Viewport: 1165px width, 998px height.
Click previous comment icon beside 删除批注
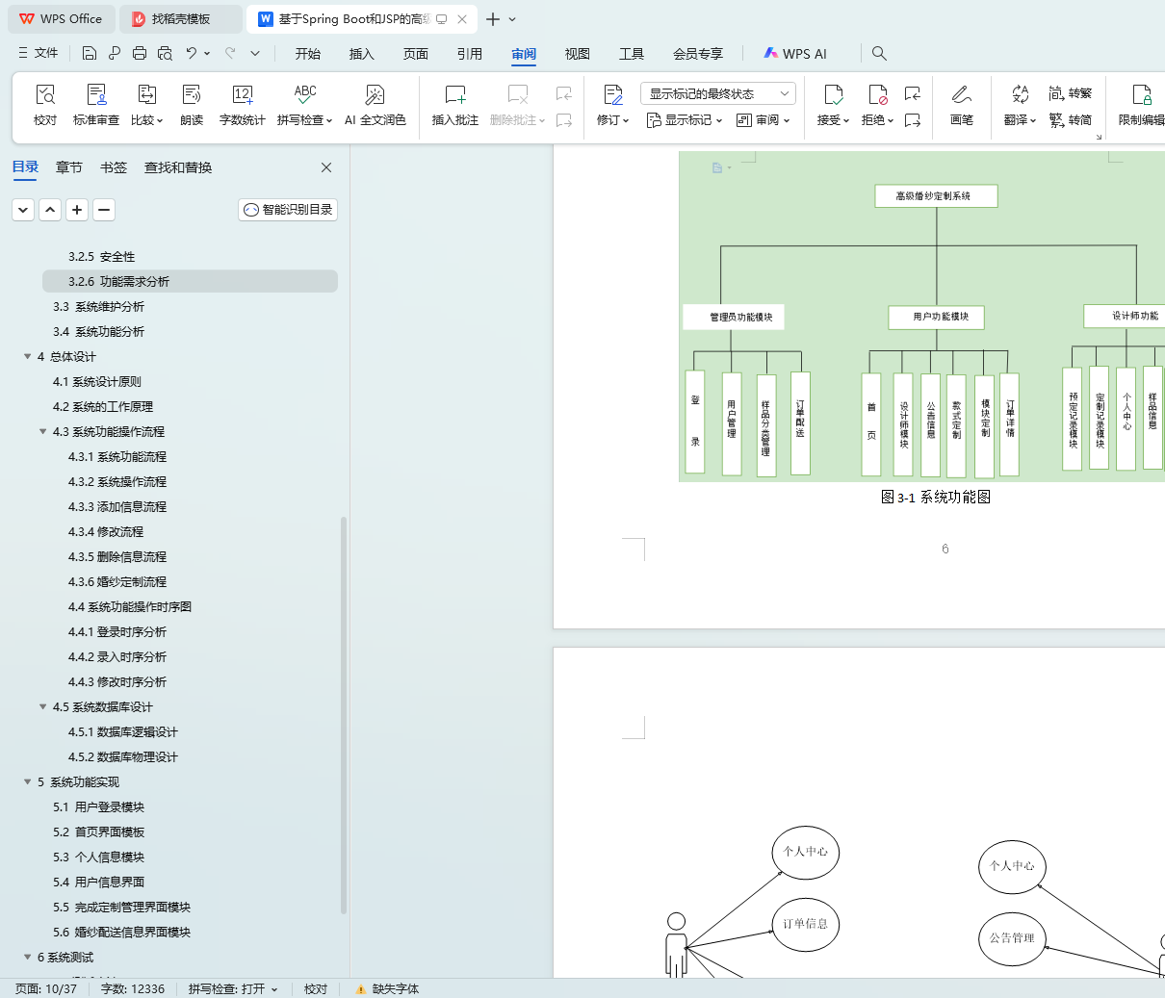[x=564, y=93]
